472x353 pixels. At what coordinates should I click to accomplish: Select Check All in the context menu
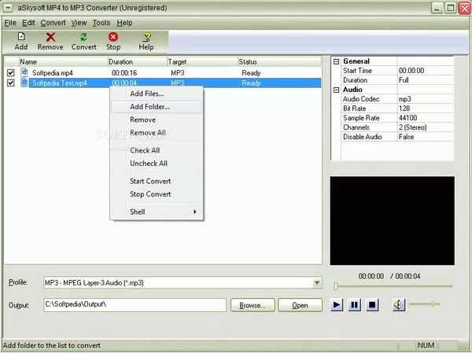coord(157,150)
